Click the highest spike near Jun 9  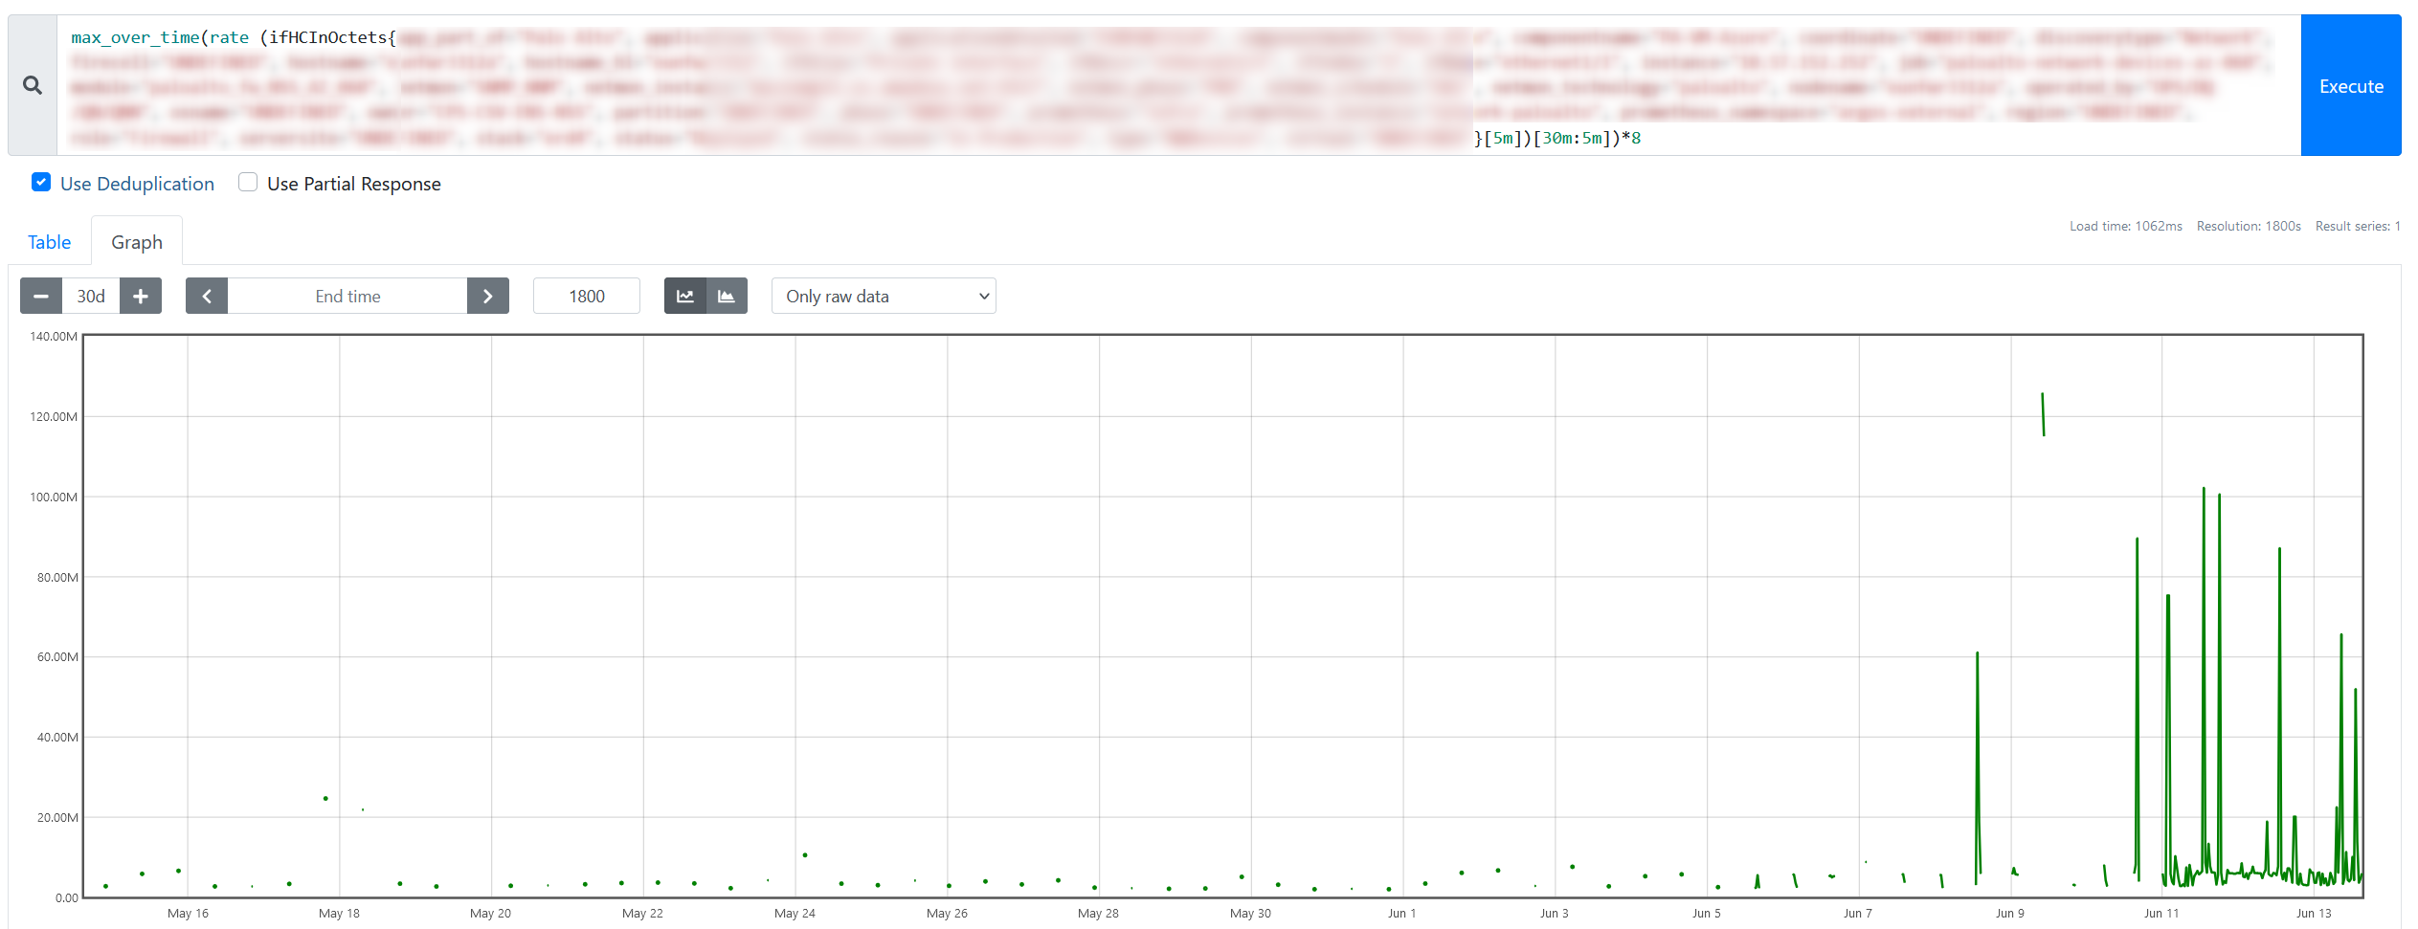pyautogui.click(x=2043, y=414)
